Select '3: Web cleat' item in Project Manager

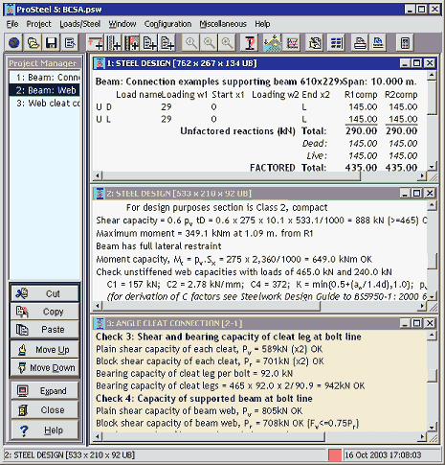coord(45,104)
